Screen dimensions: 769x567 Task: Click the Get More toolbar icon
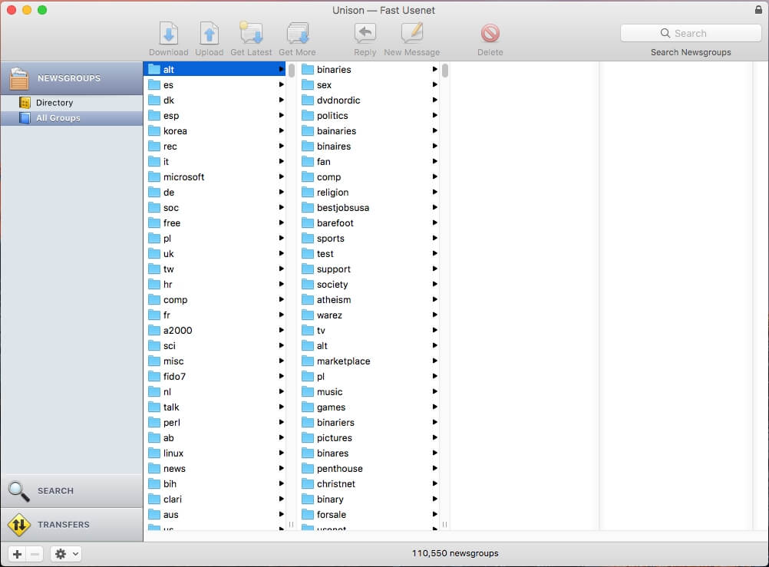[297, 33]
